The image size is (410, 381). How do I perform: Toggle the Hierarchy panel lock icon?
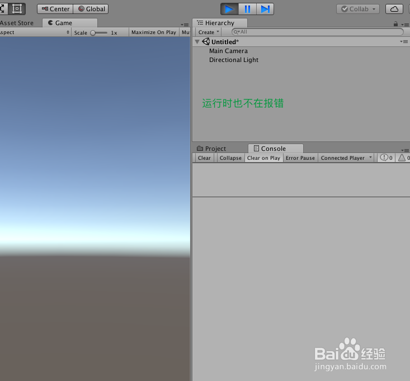coord(395,24)
